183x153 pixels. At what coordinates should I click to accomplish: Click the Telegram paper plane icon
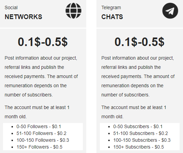click(x=170, y=11)
